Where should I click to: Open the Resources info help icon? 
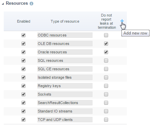(x=31, y=4)
